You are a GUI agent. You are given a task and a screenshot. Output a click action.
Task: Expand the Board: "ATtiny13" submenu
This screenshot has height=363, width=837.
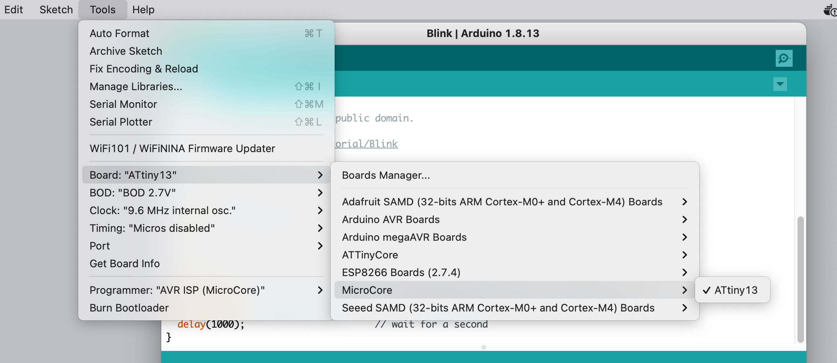206,175
